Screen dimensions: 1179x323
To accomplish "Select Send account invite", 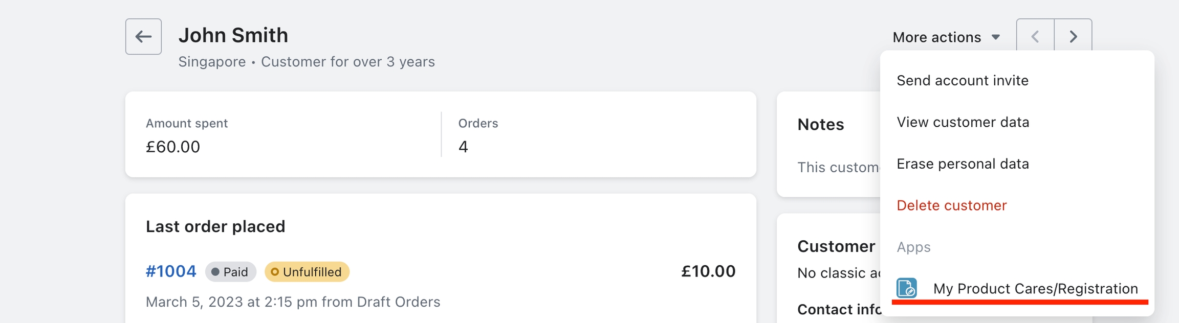I will click(962, 81).
